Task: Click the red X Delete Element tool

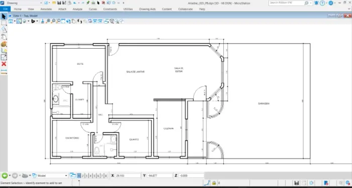Action: (4, 64)
